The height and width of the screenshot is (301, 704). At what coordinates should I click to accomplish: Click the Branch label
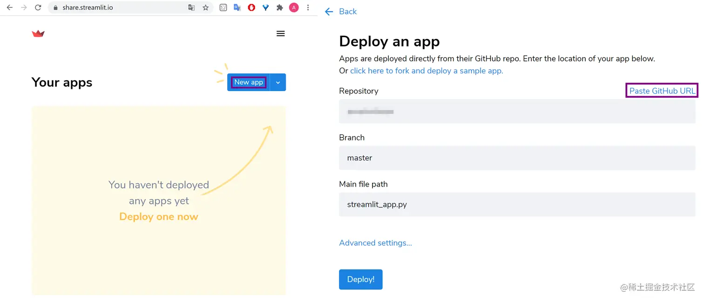click(x=352, y=137)
